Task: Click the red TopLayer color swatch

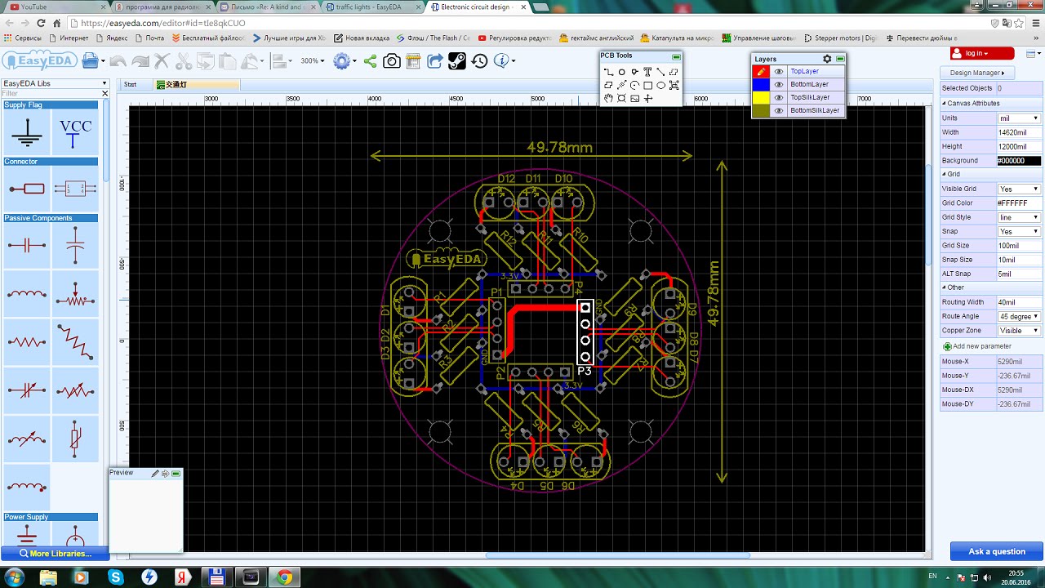Action: point(761,72)
